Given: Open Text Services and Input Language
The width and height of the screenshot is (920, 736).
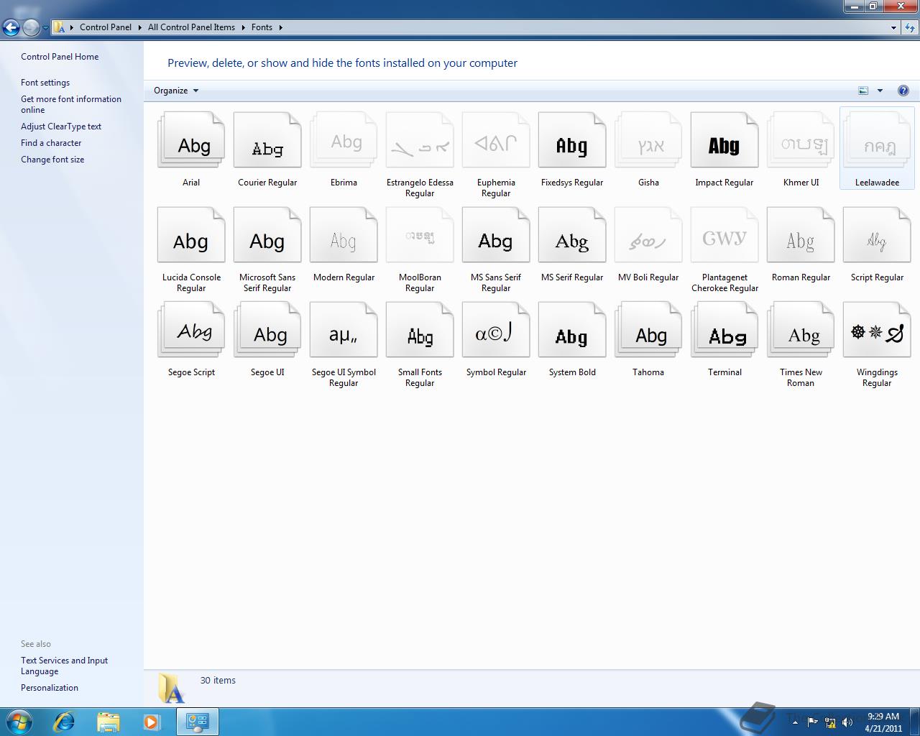Looking at the screenshot, I should 64,666.
